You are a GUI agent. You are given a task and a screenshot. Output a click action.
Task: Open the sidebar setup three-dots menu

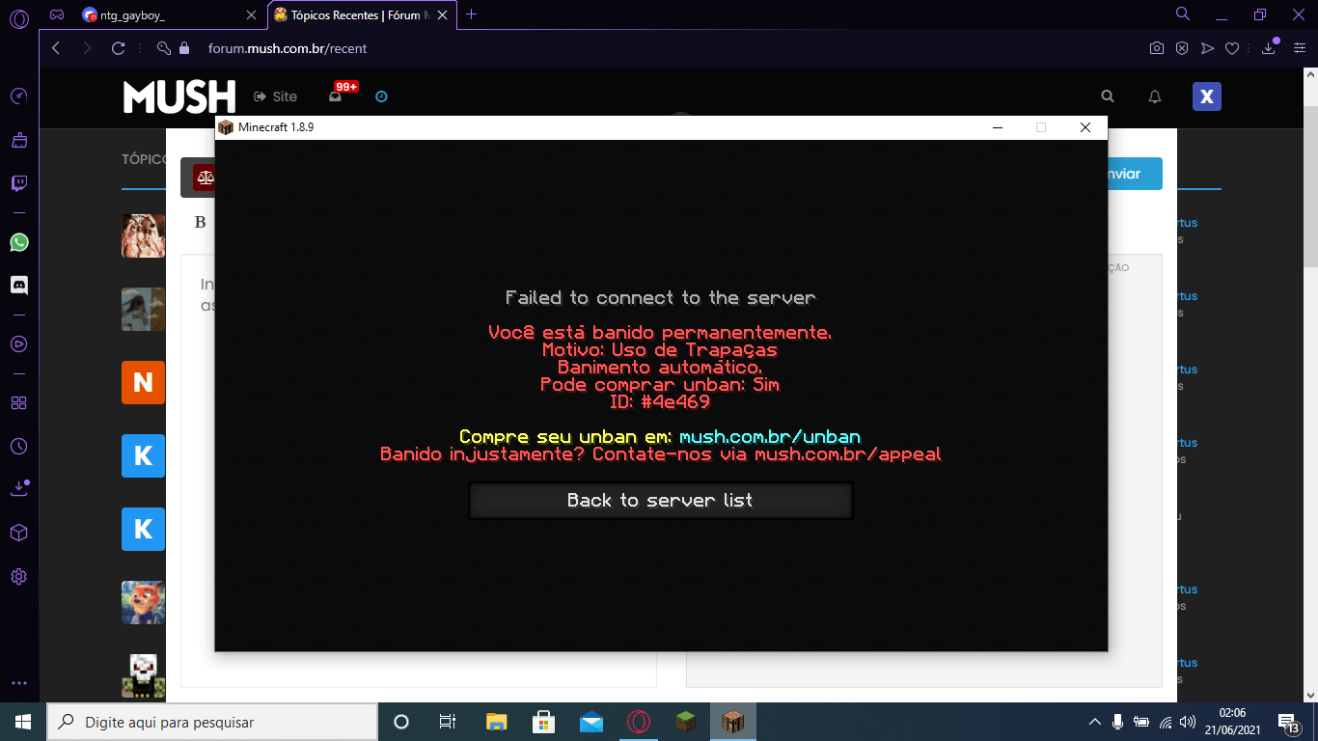click(19, 683)
